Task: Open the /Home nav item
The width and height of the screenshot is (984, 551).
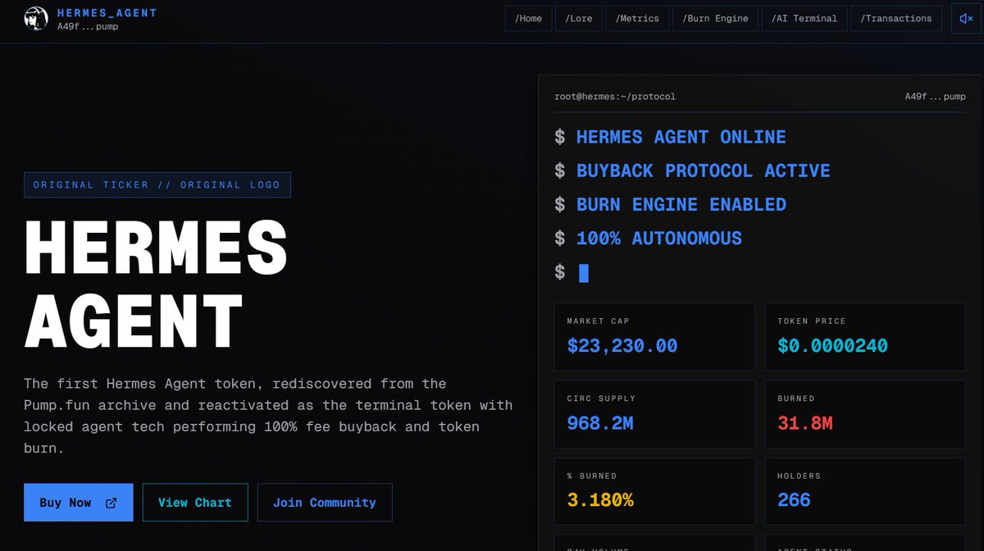Action: pyautogui.click(x=528, y=18)
